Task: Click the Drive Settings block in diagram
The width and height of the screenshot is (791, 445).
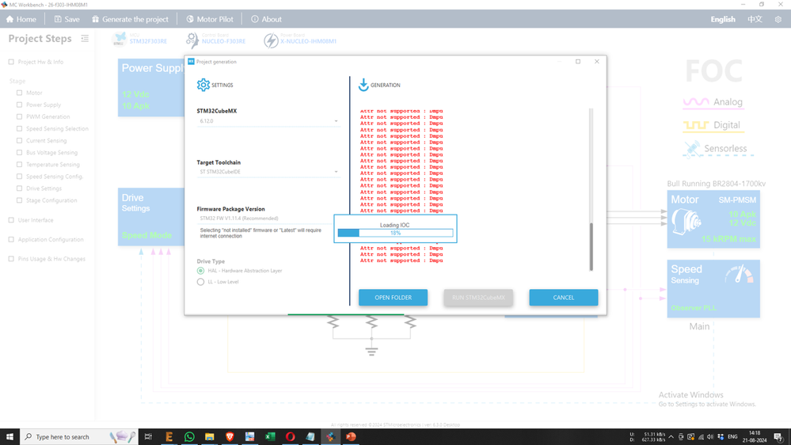Action: 151,217
